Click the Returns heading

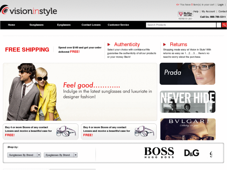tap(178, 44)
